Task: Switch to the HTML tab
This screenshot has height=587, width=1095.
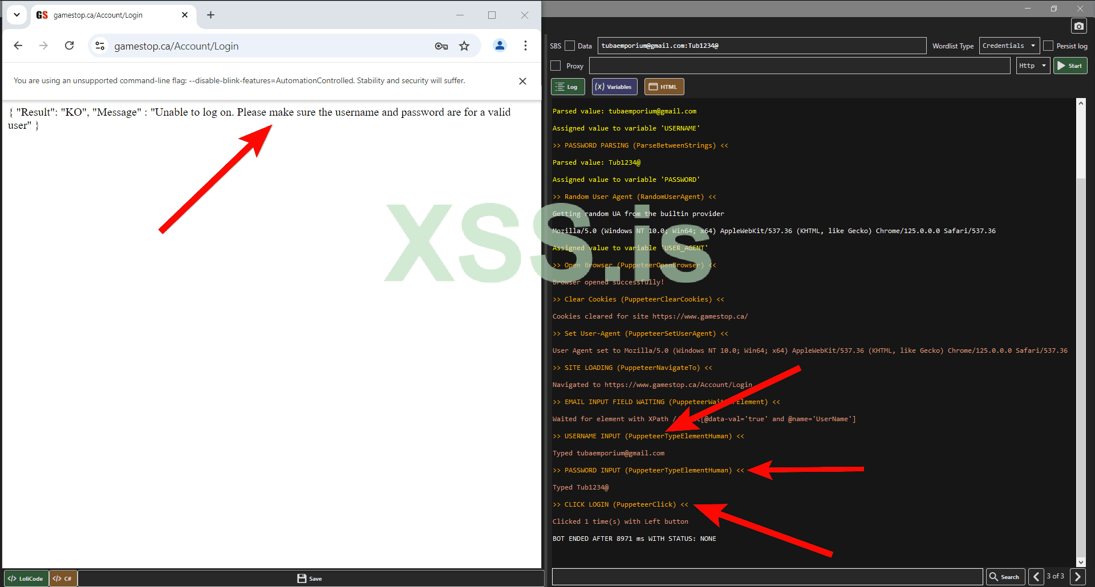Action: [664, 87]
